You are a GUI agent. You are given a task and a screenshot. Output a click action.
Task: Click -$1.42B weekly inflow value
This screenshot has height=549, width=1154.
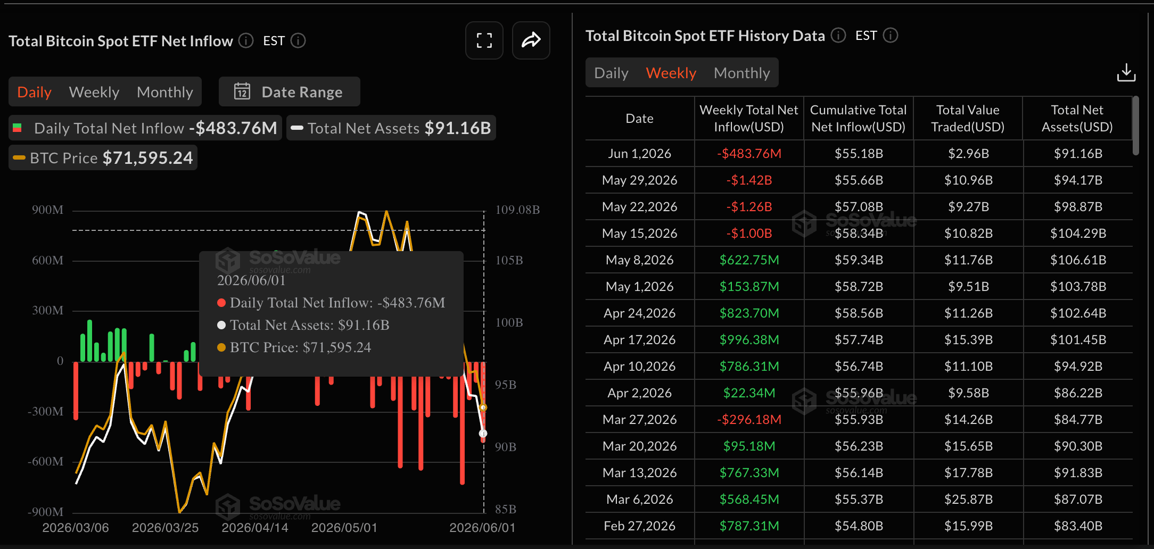click(x=749, y=180)
